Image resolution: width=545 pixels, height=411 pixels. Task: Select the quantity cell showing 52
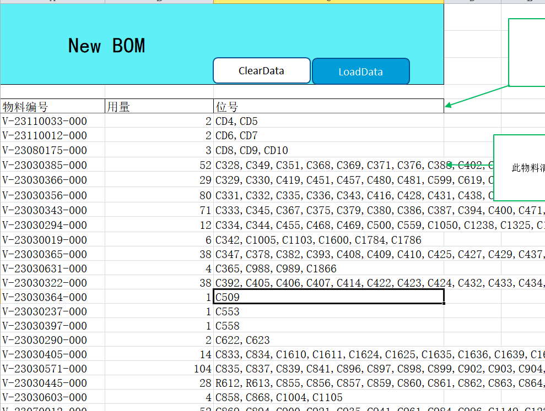coord(159,165)
